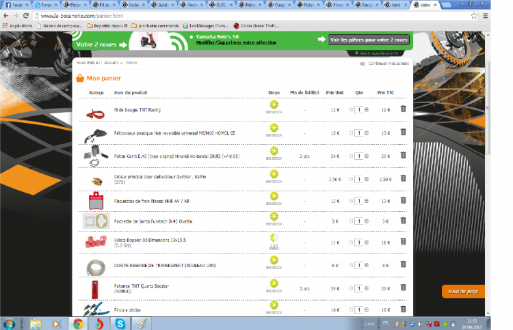Increase quantity of Fil de bougie TNT Racing
Viewport: 513px width, 330px height.
click(x=366, y=109)
